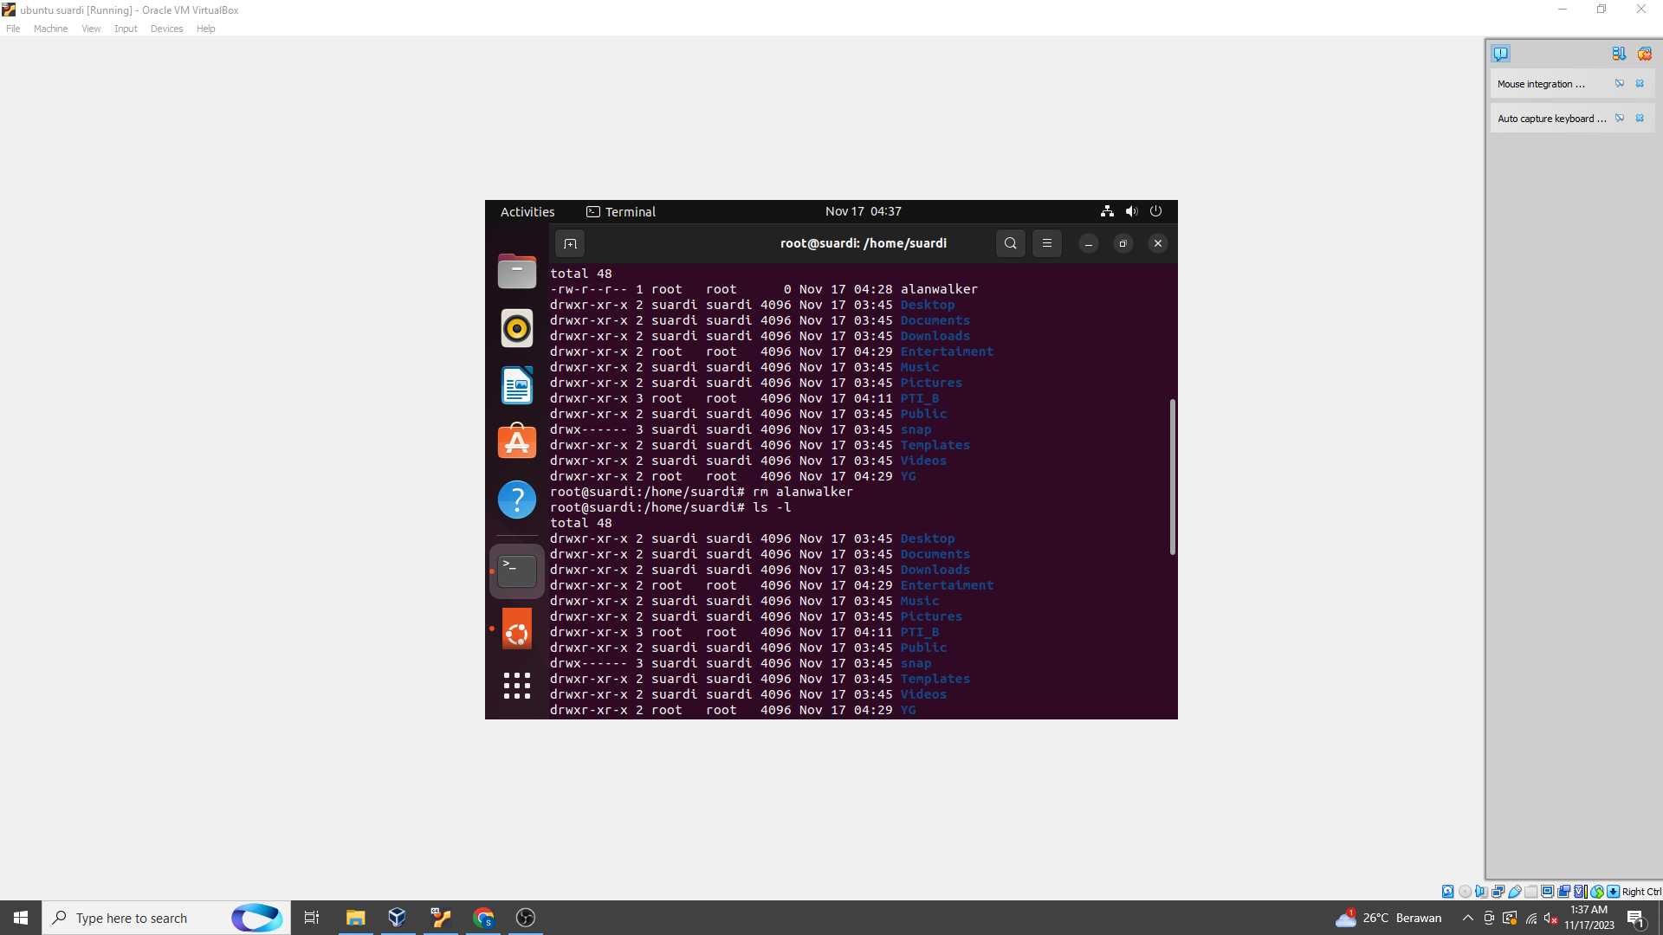Open the View menu

point(91,29)
